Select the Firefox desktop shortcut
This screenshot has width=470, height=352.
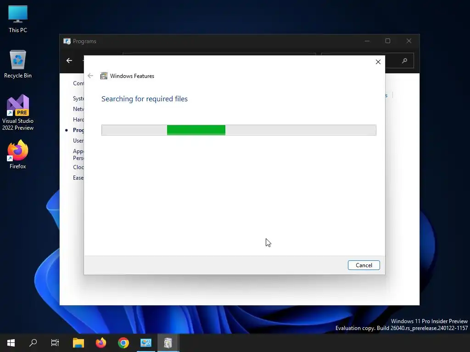pyautogui.click(x=18, y=155)
